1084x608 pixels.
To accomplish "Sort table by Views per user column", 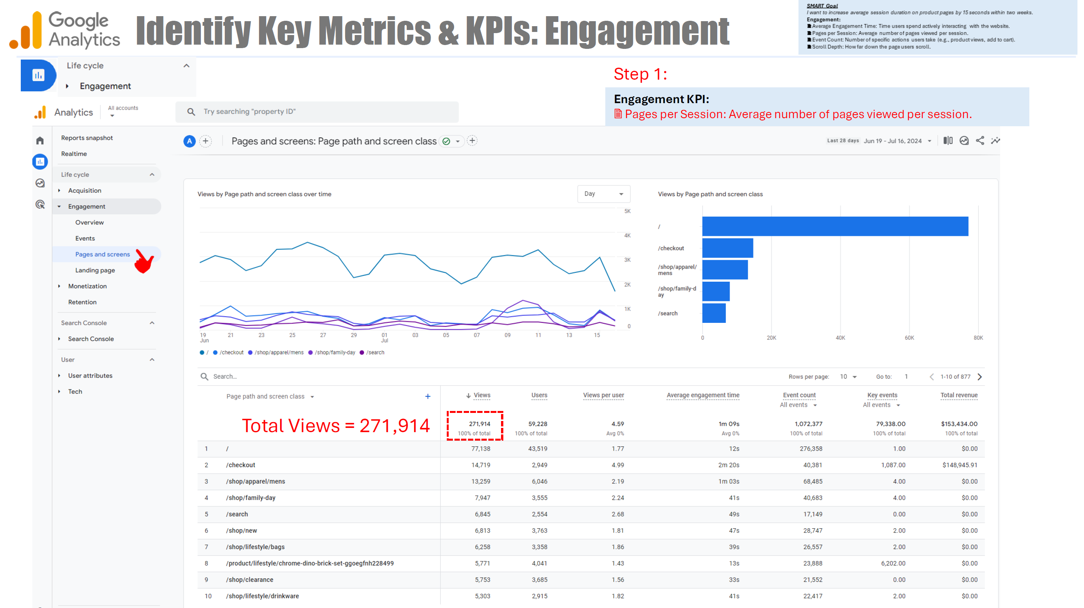I will [603, 395].
